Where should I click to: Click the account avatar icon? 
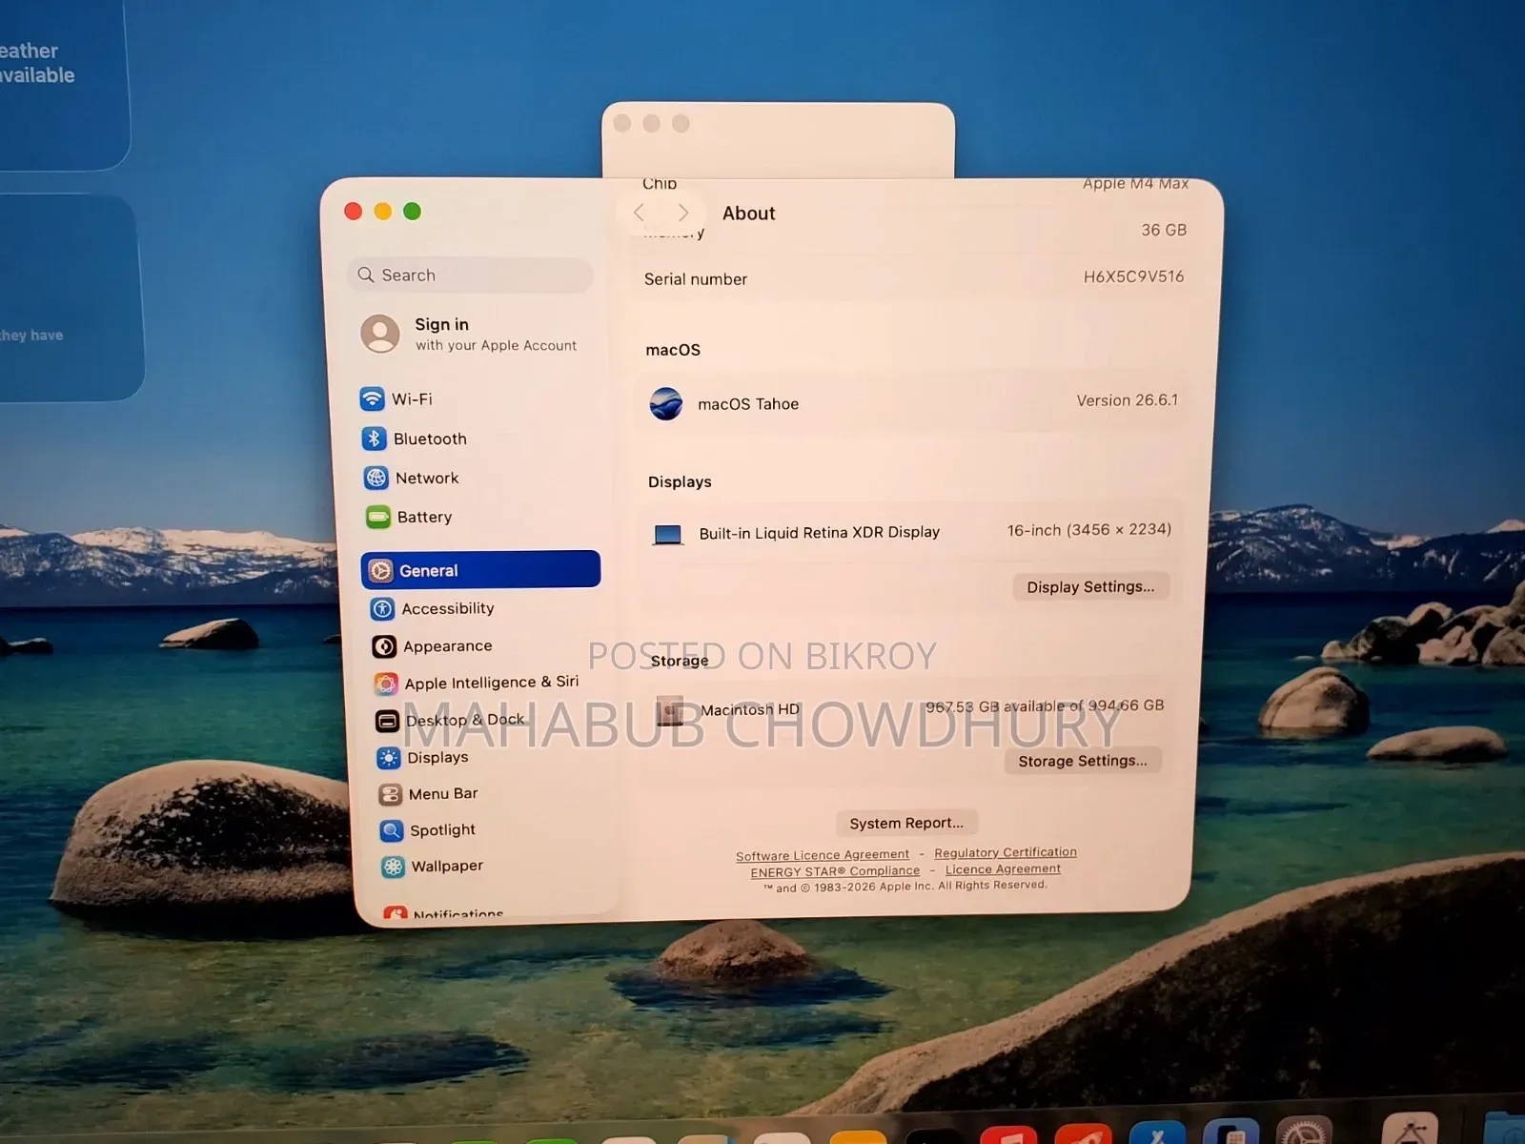pos(379,334)
